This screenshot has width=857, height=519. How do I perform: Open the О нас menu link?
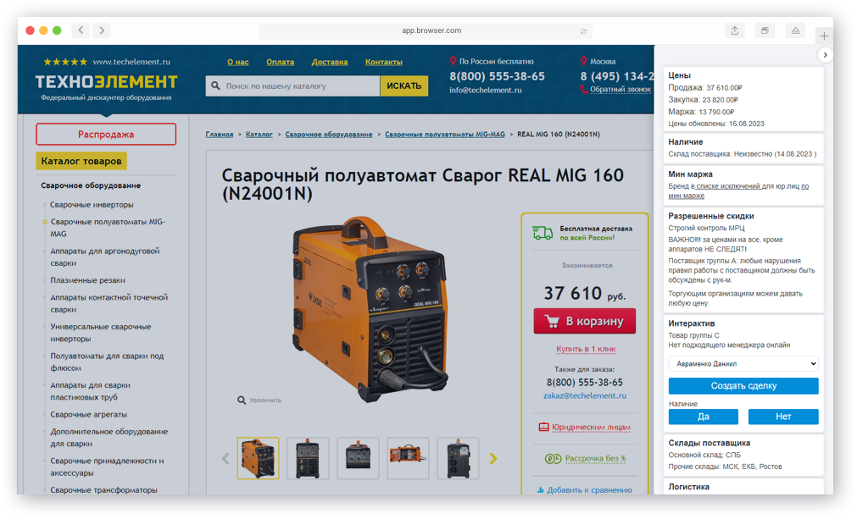tap(237, 62)
